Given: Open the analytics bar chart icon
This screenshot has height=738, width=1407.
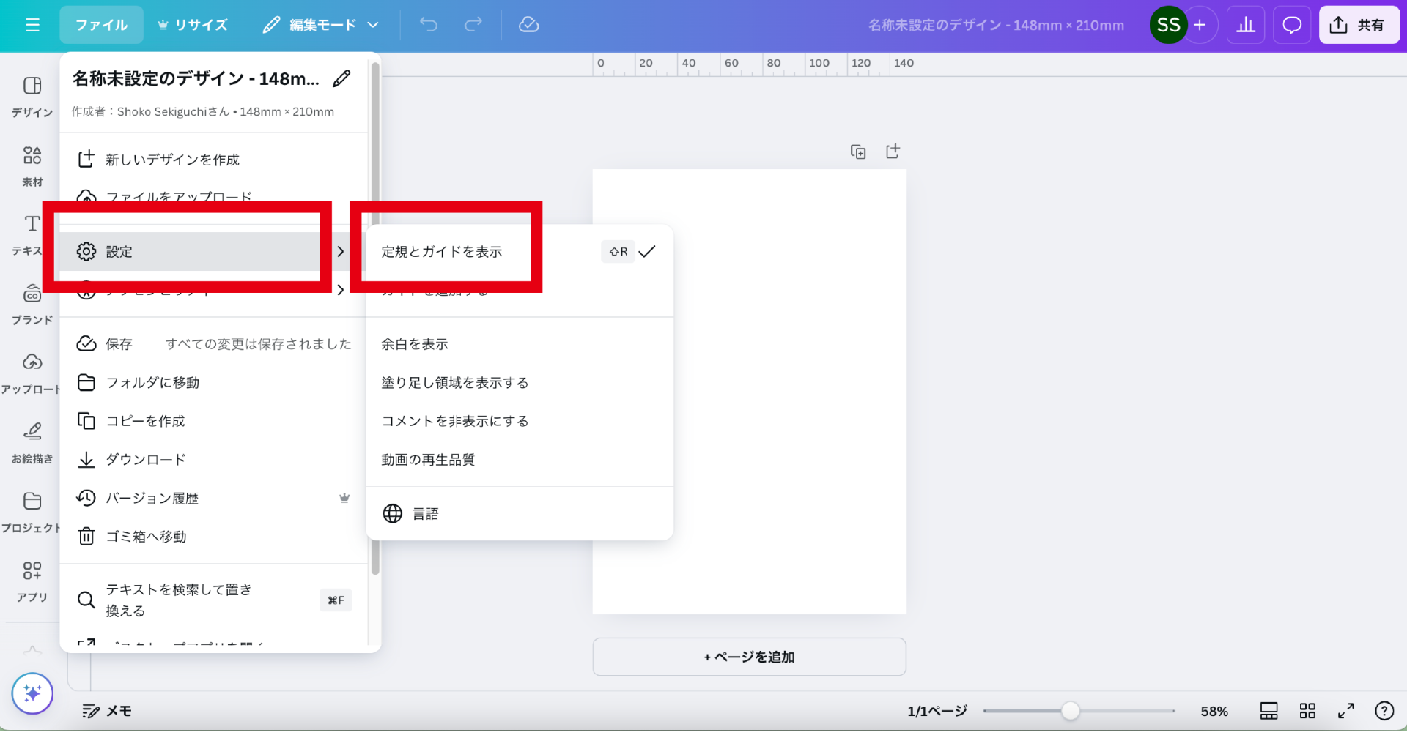Looking at the screenshot, I should [x=1245, y=25].
